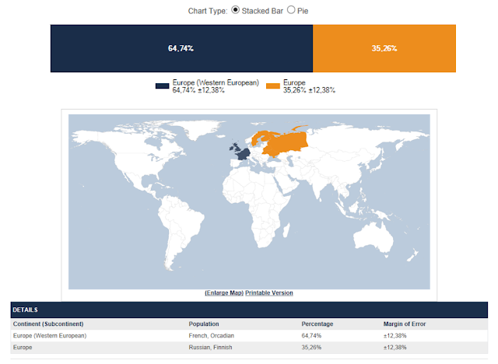This screenshot has height=364, width=498.
Task: Click the Continent (Subcontinent) column header
Action: tap(48, 324)
